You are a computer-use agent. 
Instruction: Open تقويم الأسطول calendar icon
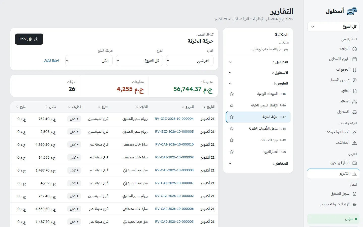pos(354,59)
